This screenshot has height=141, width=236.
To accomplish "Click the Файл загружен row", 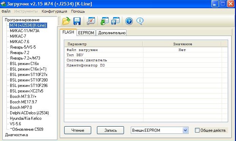I will [x=146, y=50].
